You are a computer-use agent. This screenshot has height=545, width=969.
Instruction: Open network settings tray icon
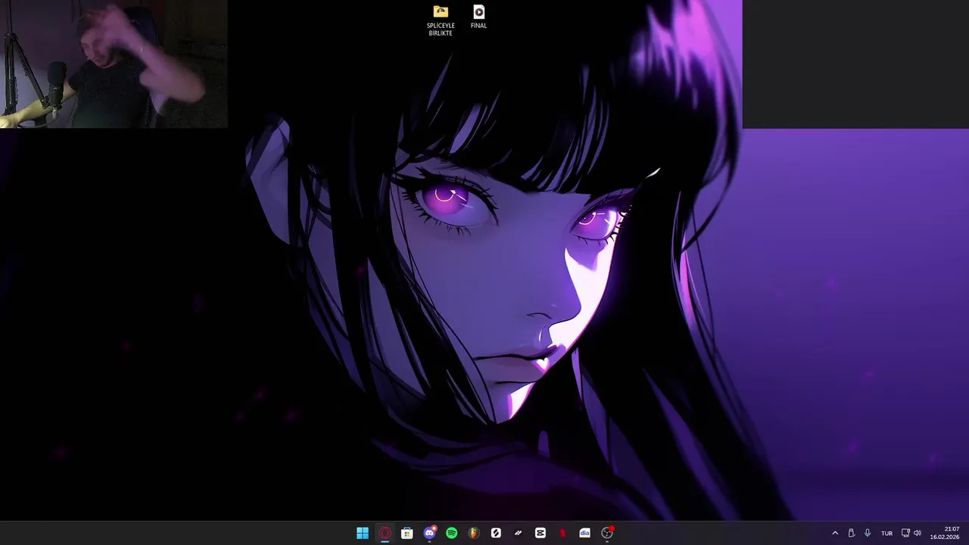[905, 533]
